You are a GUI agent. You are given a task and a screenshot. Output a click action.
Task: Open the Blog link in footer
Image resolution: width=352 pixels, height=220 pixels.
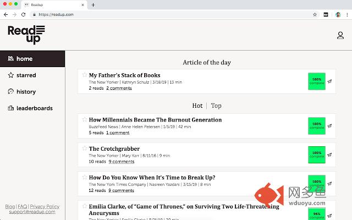[x=10, y=206]
